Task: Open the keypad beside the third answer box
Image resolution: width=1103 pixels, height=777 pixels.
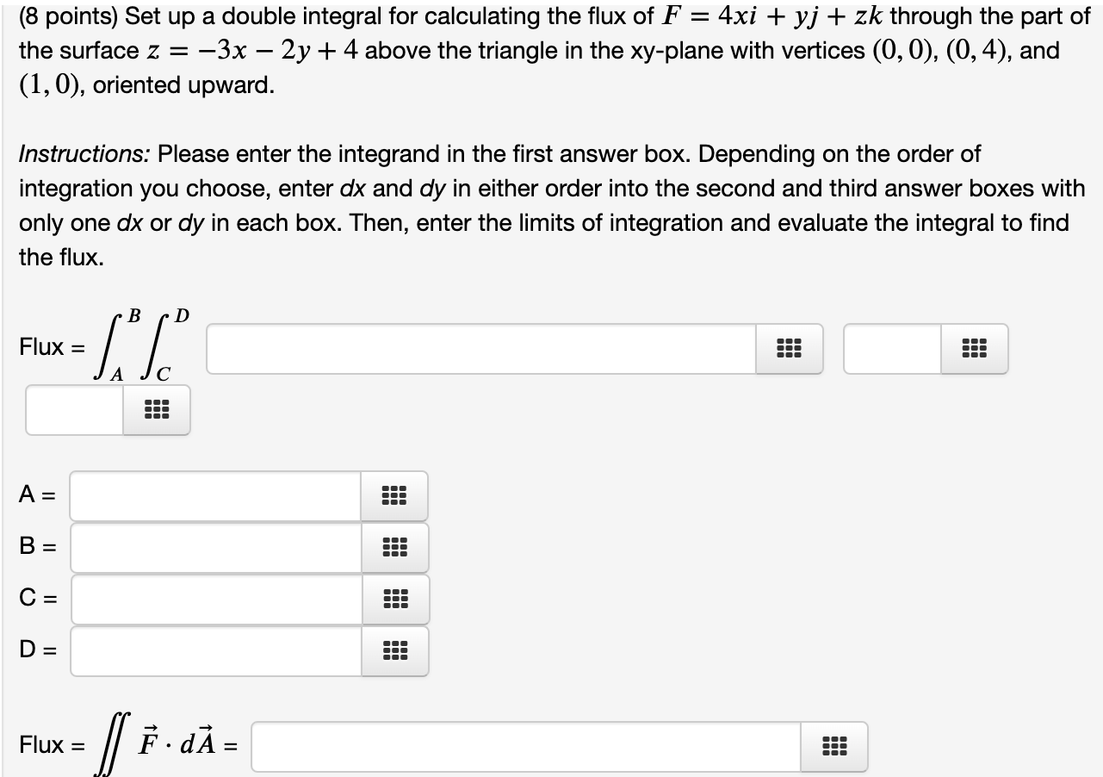Action: click(x=155, y=409)
